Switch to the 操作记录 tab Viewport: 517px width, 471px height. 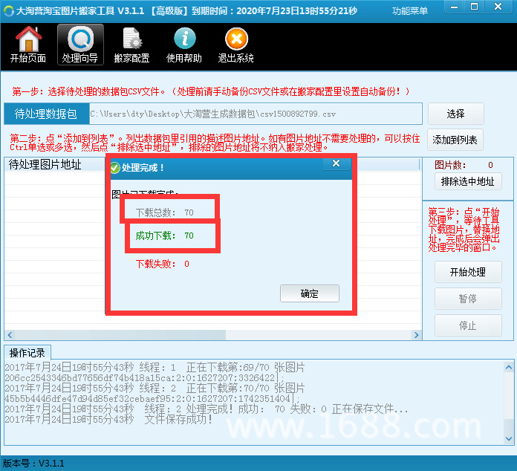point(27,353)
